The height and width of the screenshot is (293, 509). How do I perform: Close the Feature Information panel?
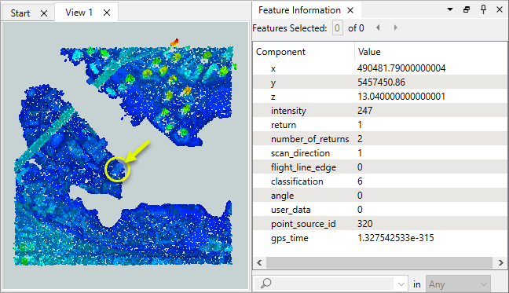[500, 9]
